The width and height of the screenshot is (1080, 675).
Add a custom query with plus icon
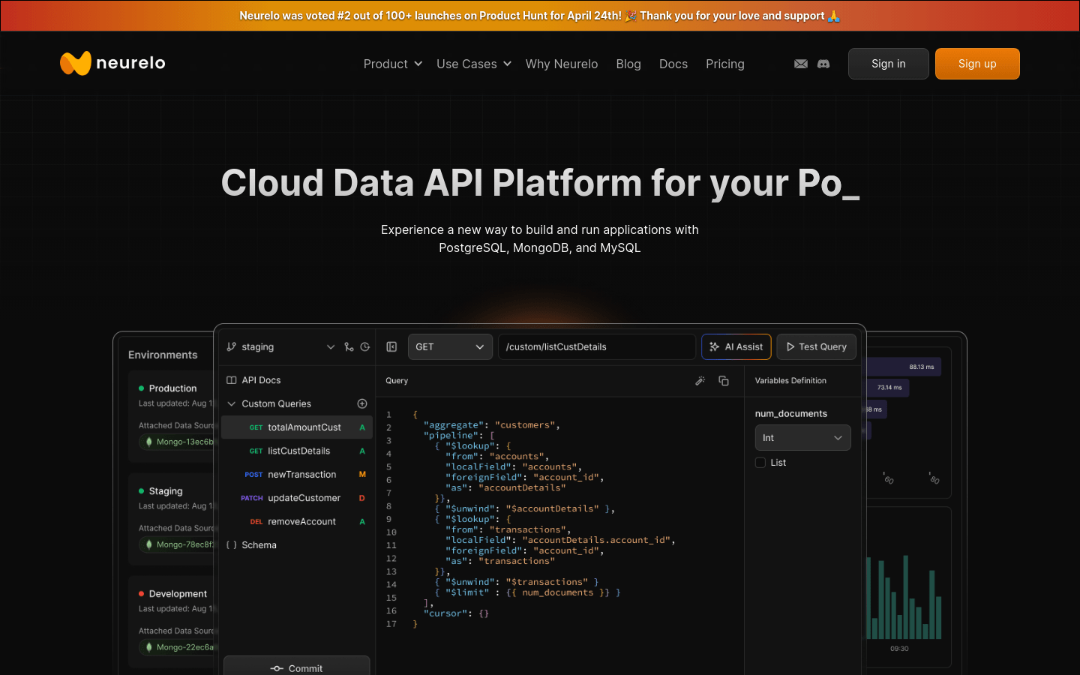[x=362, y=403]
